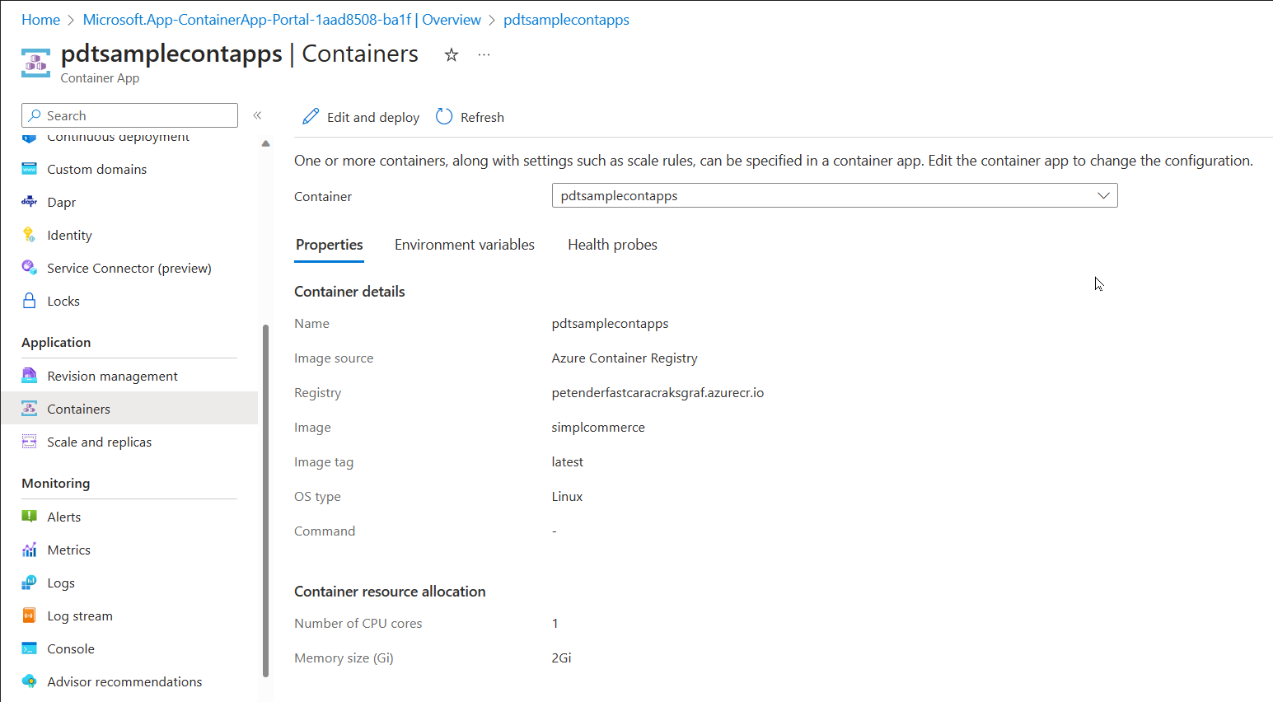Click the Revision management icon

(x=29, y=375)
